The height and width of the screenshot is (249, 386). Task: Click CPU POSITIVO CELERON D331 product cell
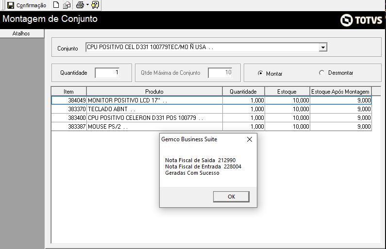click(154, 118)
